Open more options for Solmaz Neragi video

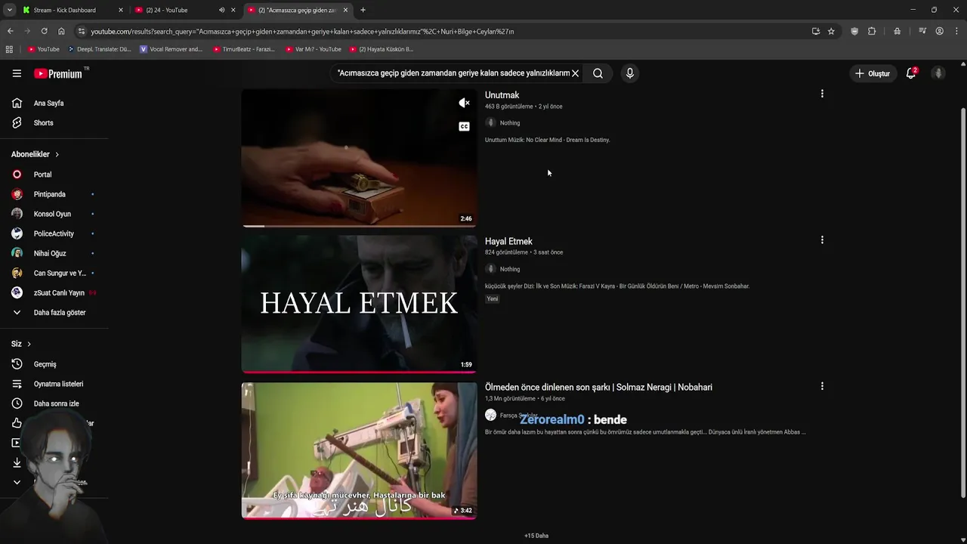(x=822, y=386)
